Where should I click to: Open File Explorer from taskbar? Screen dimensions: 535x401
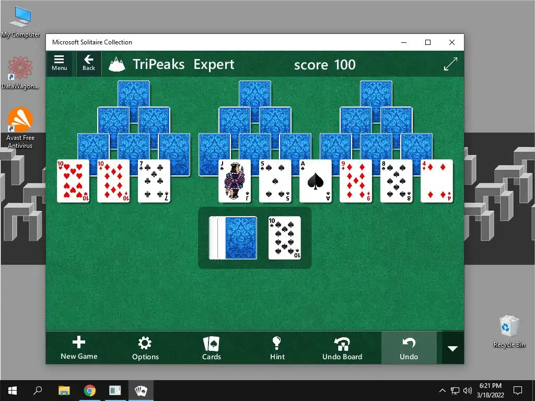coord(64,391)
